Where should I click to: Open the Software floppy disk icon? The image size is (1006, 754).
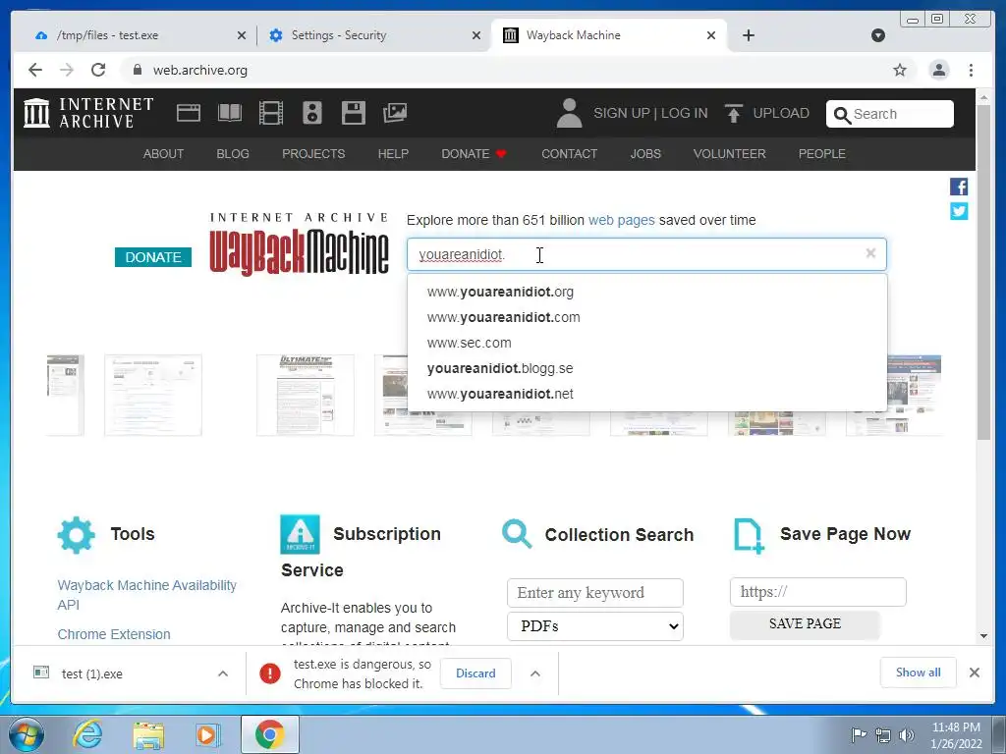[x=354, y=113]
